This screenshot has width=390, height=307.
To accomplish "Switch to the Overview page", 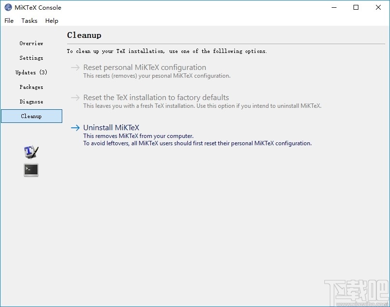I will pyautogui.click(x=31, y=43).
